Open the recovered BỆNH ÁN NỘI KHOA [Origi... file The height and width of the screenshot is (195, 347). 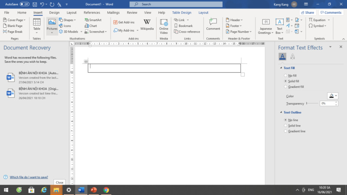tap(33, 93)
